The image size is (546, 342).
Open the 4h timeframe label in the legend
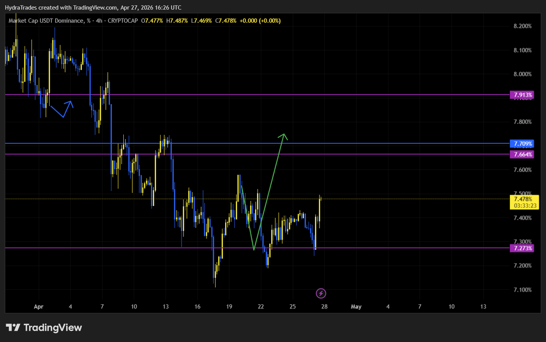click(x=100, y=20)
